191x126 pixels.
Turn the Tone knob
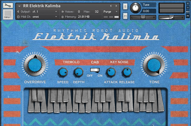154,65
